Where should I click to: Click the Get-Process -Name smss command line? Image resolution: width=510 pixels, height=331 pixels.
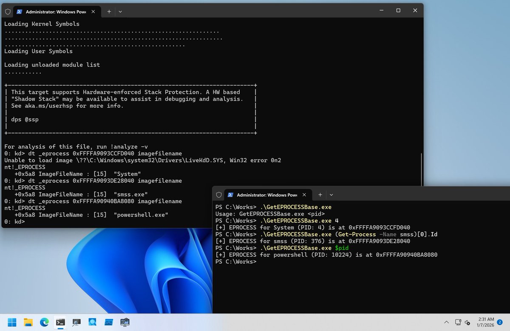(x=326, y=234)
